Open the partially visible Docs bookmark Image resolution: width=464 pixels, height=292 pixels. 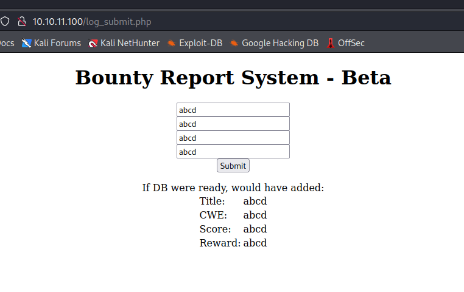7,43
